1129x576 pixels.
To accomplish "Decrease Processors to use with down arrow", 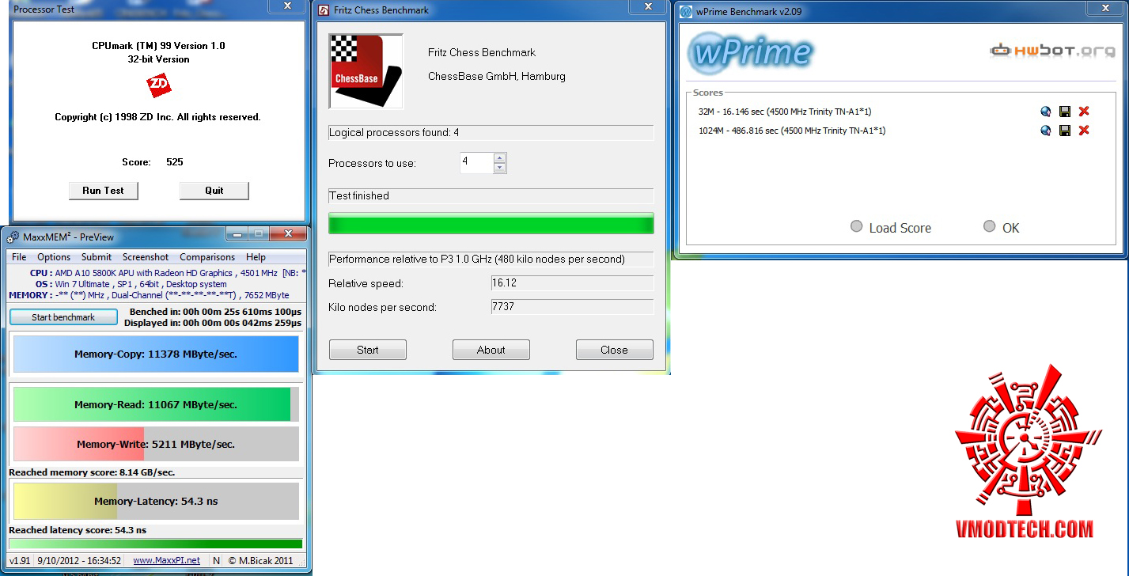I will pyautogui.click(x=499, y=168).
